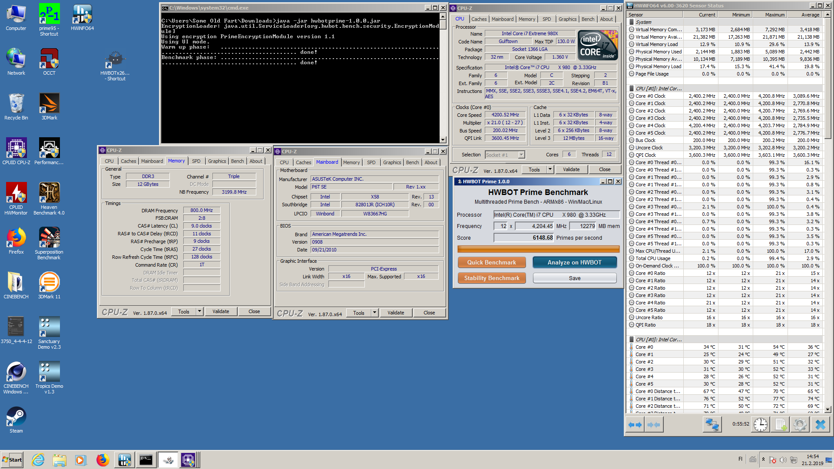Open Tools dropdown arrow in CPU-Z Memory window
Image resolution: width=834 pixels, height=469 pixels.
click(x=199, y=311)
